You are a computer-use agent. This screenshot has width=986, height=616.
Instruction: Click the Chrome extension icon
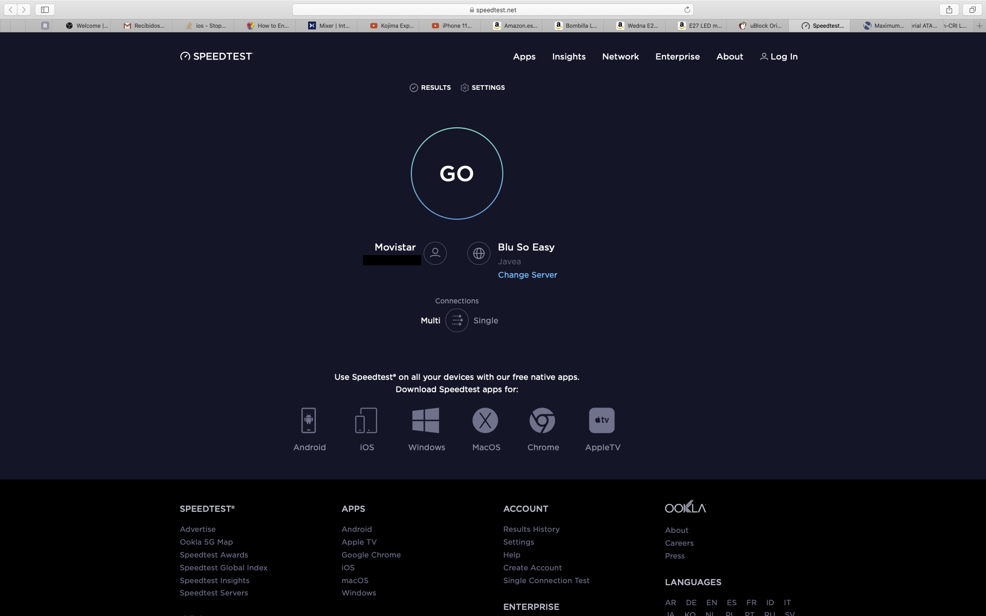(x=542, y=420)
